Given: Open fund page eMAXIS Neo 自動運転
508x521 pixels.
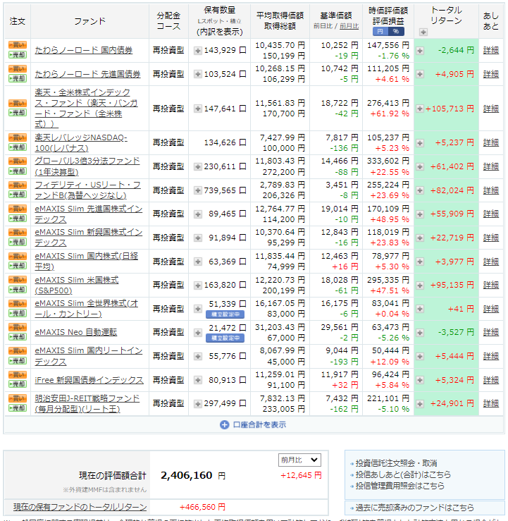Looking at the screenshot, I should click(75, 332).
